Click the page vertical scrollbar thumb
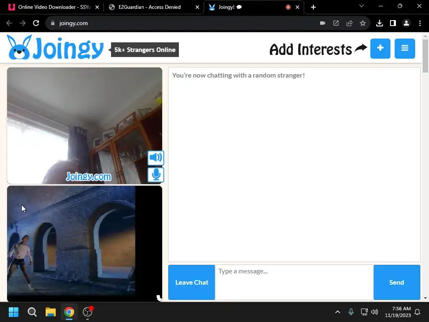Image resolution: width=429 pixels, height=322 pixels. pyautogui.click(x=426, y=56)
